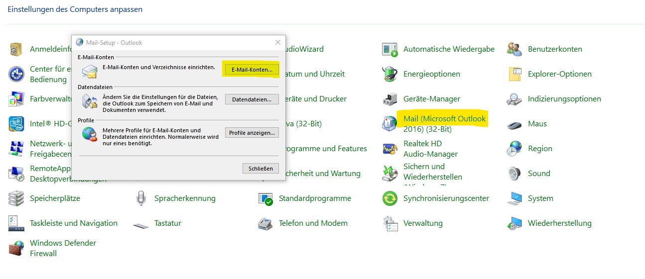Click the Indizierungsoptionen link

(x=564, y=99)
